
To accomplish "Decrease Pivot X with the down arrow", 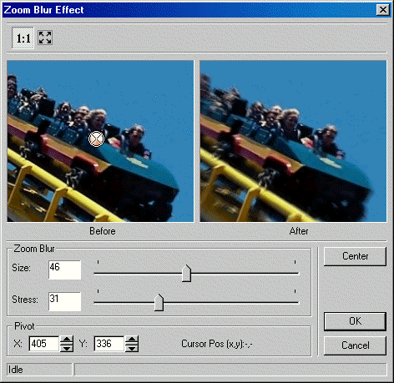I will point(67,348).
